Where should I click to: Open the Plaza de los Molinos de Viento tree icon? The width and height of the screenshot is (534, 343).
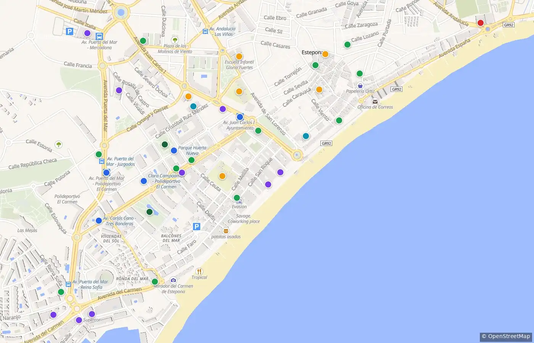pos(175,40)
